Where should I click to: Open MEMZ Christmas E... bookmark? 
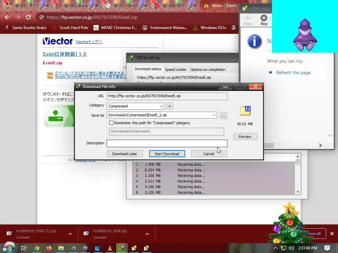tap(115, 28)
